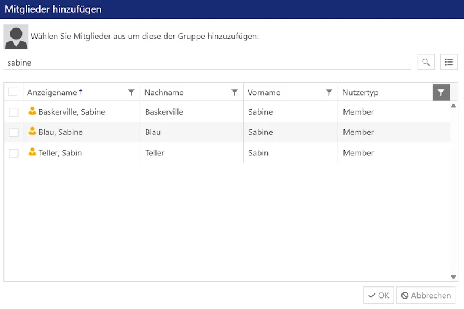Click the Nachname cell Teller
Image resolution: width=464 pixels, height=309 pixels.
pyautogui.click(x=154, y=153)
